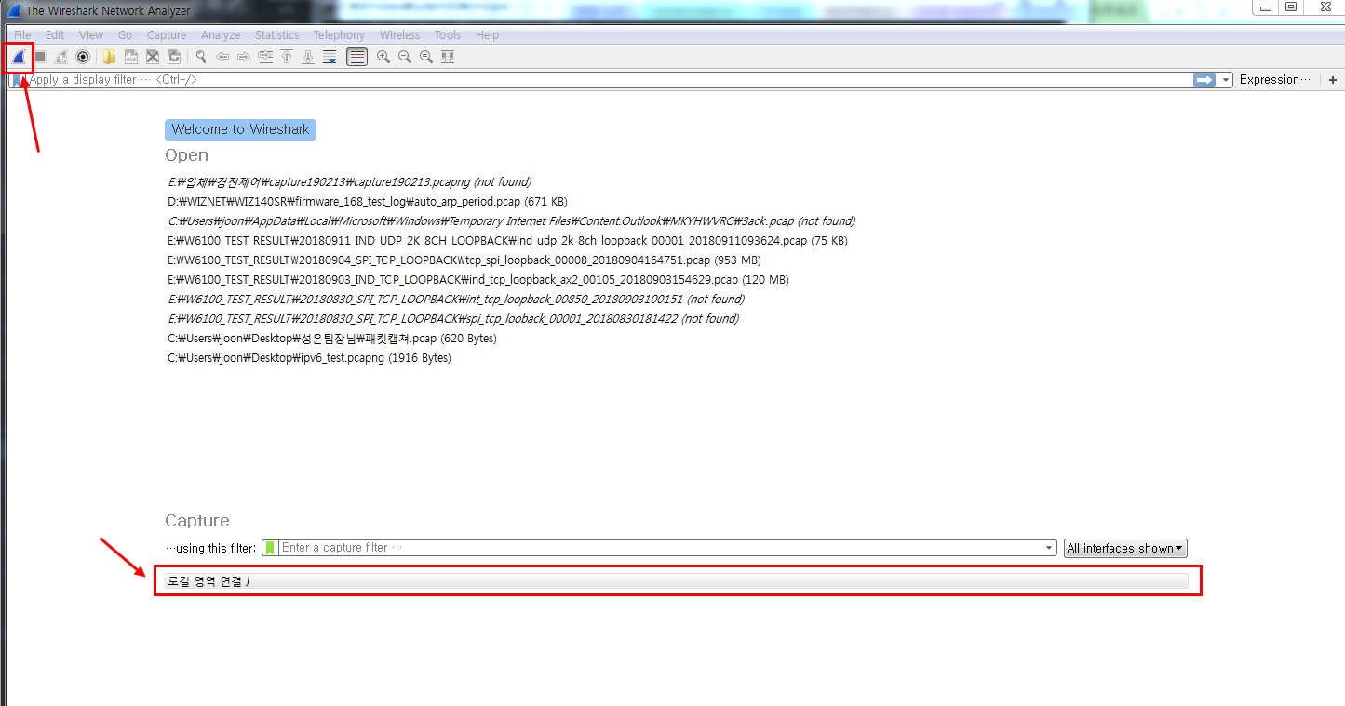Viewport: 1345px width, 706px height.
Task: Expand the display filter history dropdown
Action: pos(1226,80)
